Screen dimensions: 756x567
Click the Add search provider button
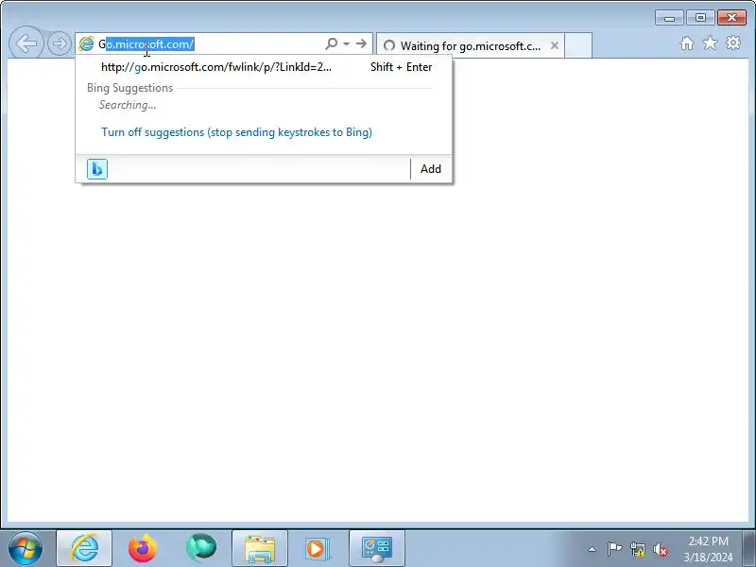[x=431, y=169]
